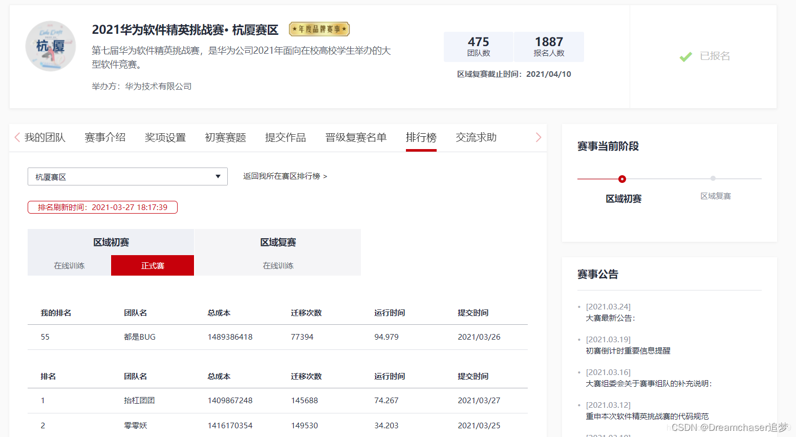Open the 交流求助 tab

tap(476, 137)
